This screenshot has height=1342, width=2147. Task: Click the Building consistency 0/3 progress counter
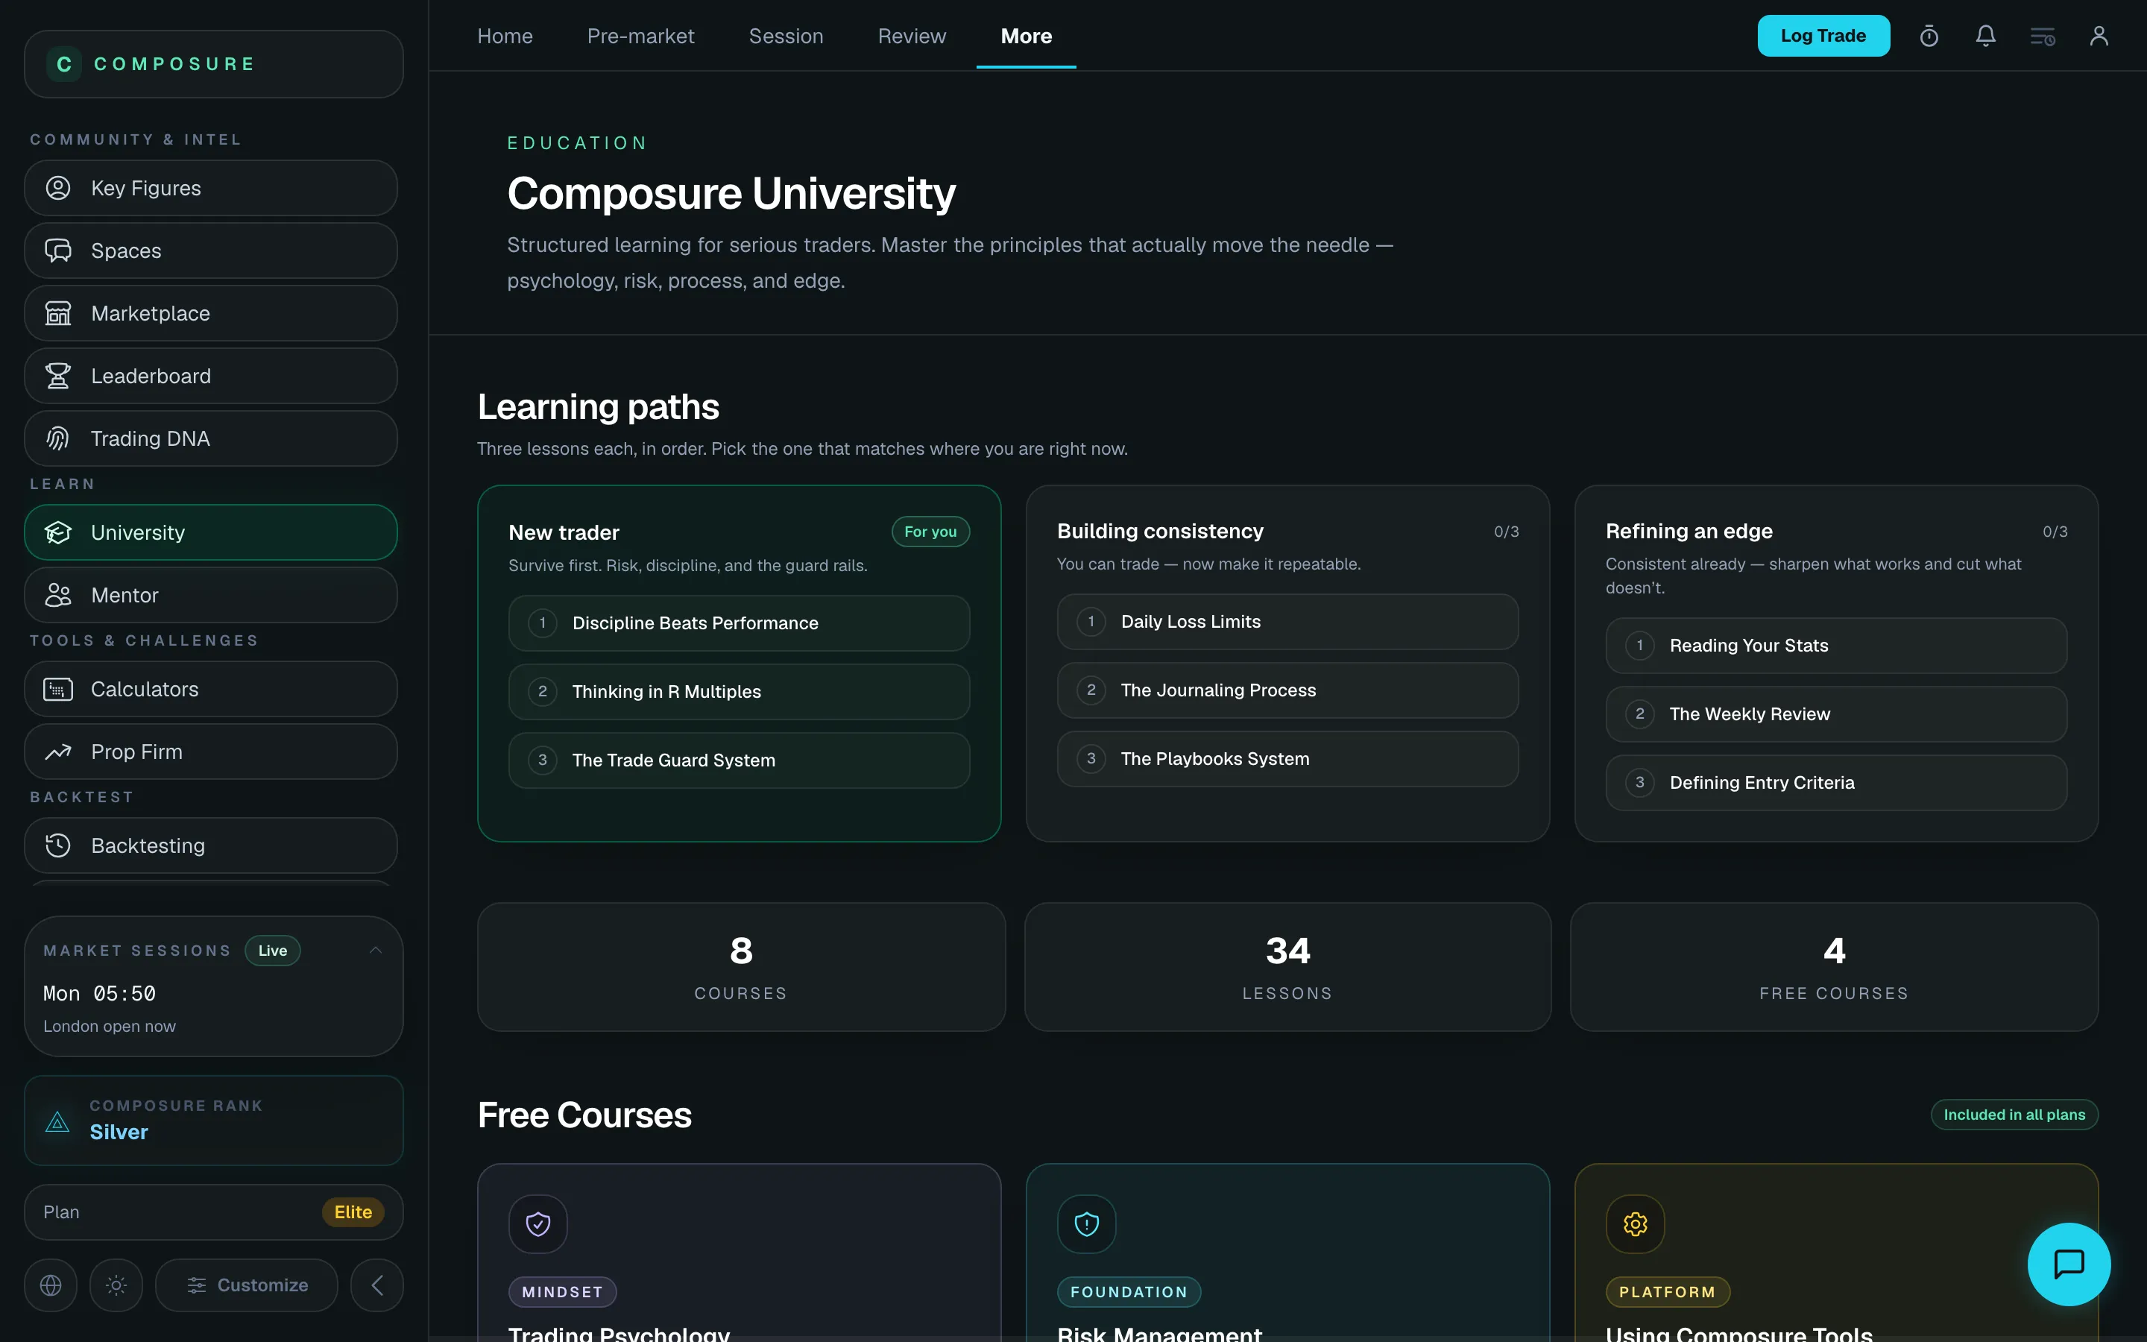click(1507, 532)
